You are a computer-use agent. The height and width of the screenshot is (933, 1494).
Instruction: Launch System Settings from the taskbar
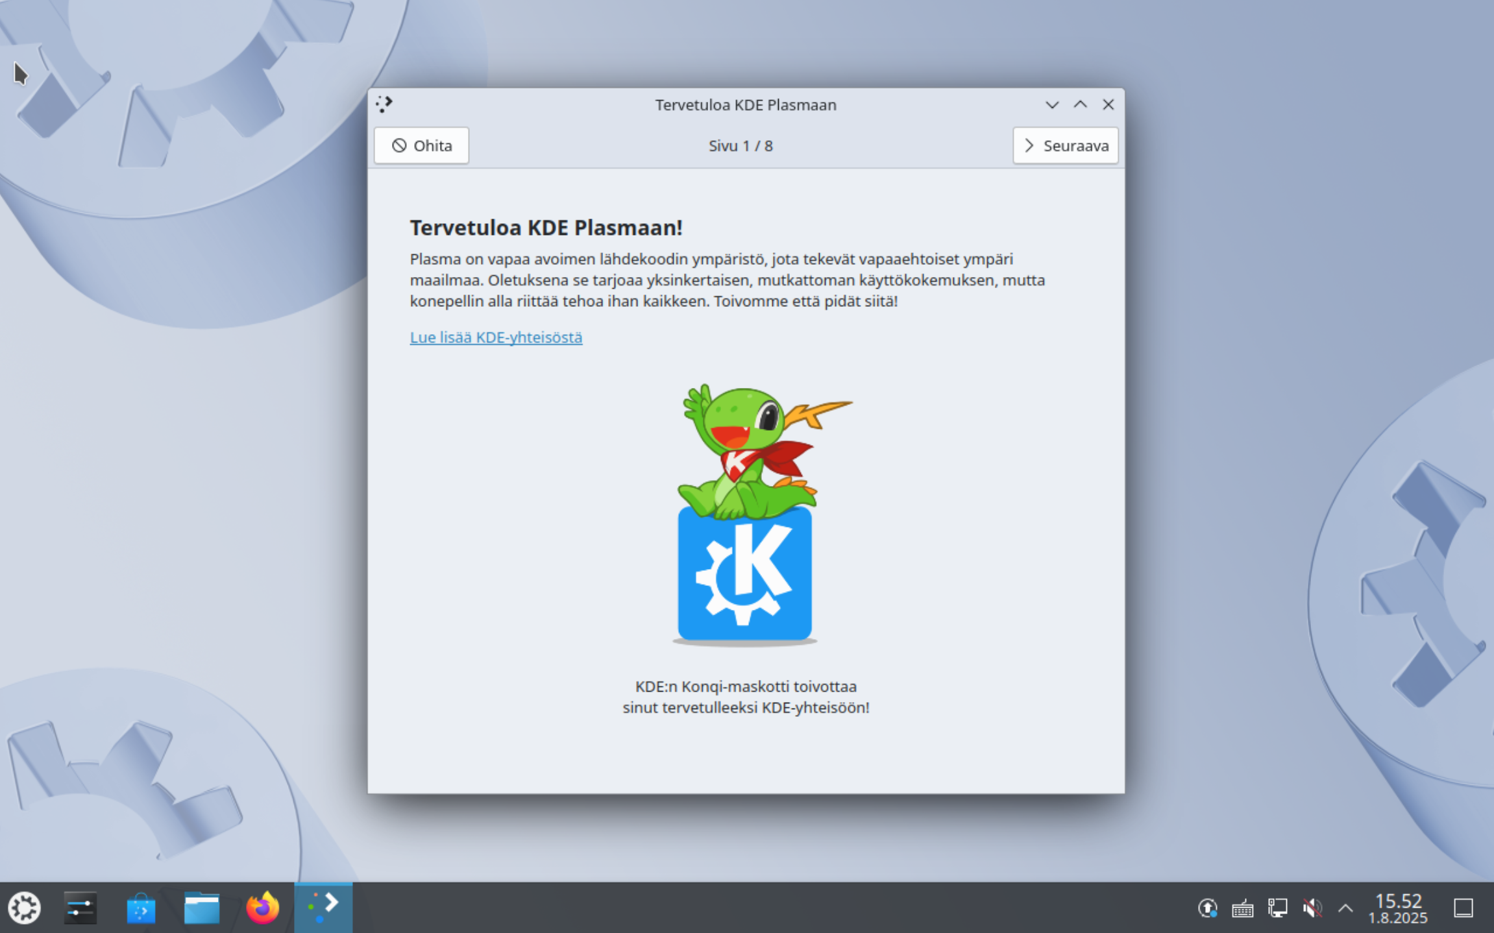pyautogui.click(x=80, y=908)
